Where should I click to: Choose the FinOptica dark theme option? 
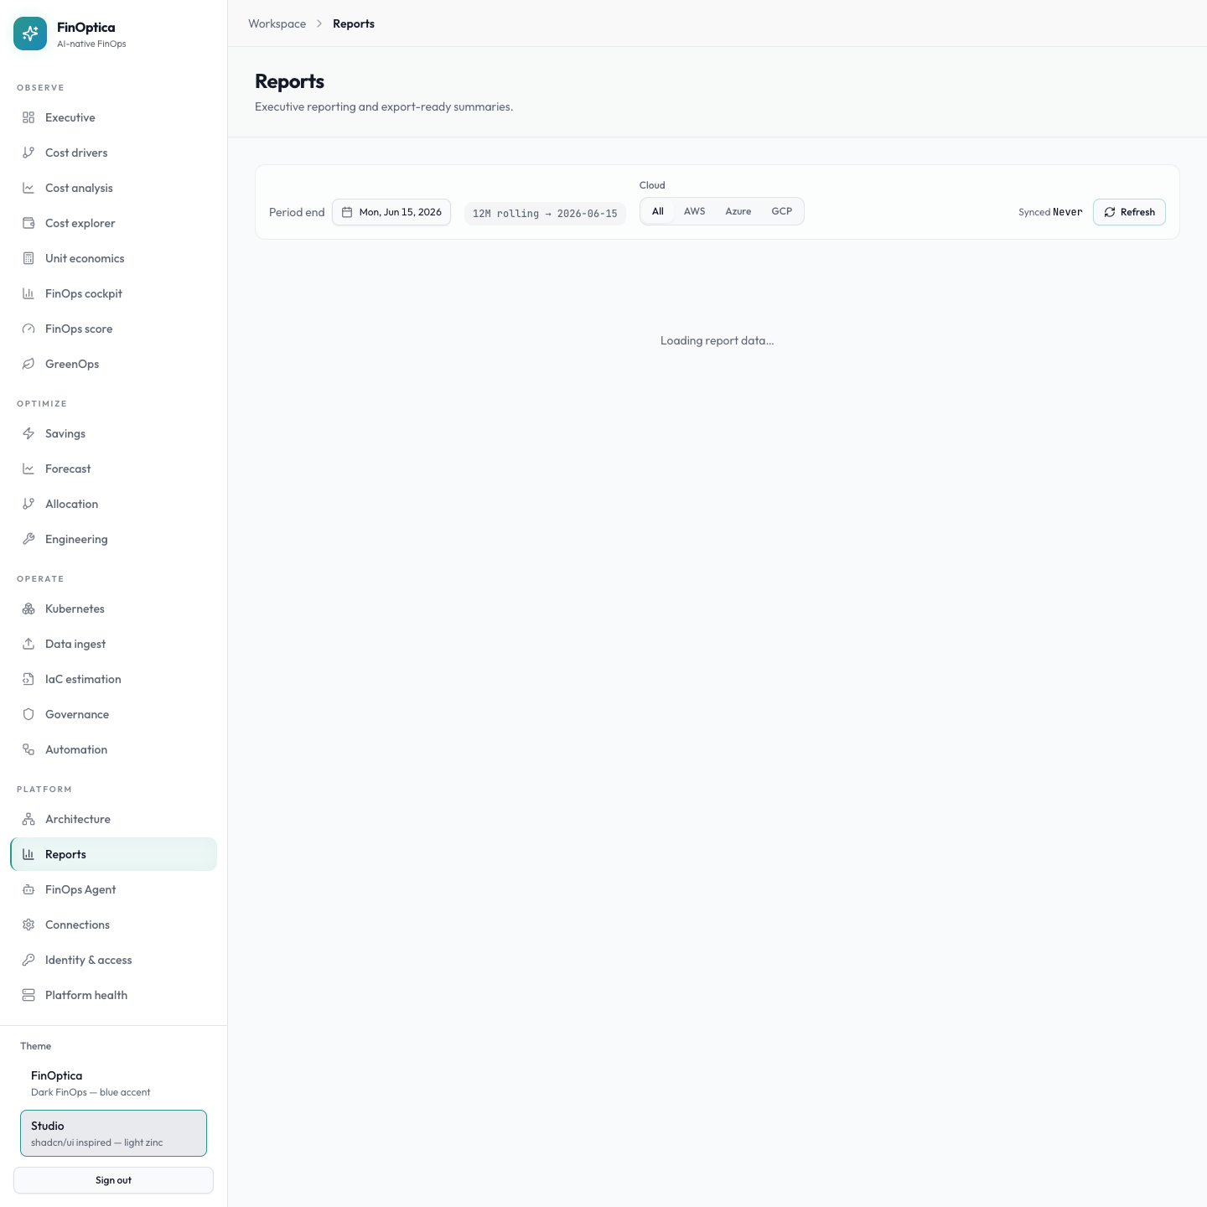tap(113, 1083)
